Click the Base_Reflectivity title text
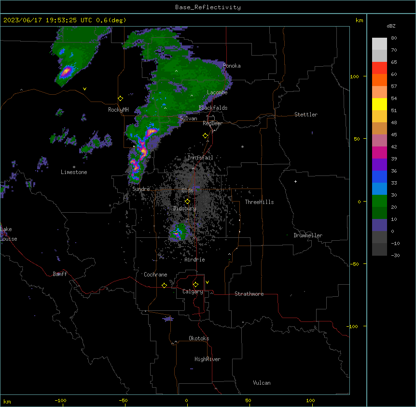Image resolution: width=416 pixels, height=407 pixels. pos(208,7)
